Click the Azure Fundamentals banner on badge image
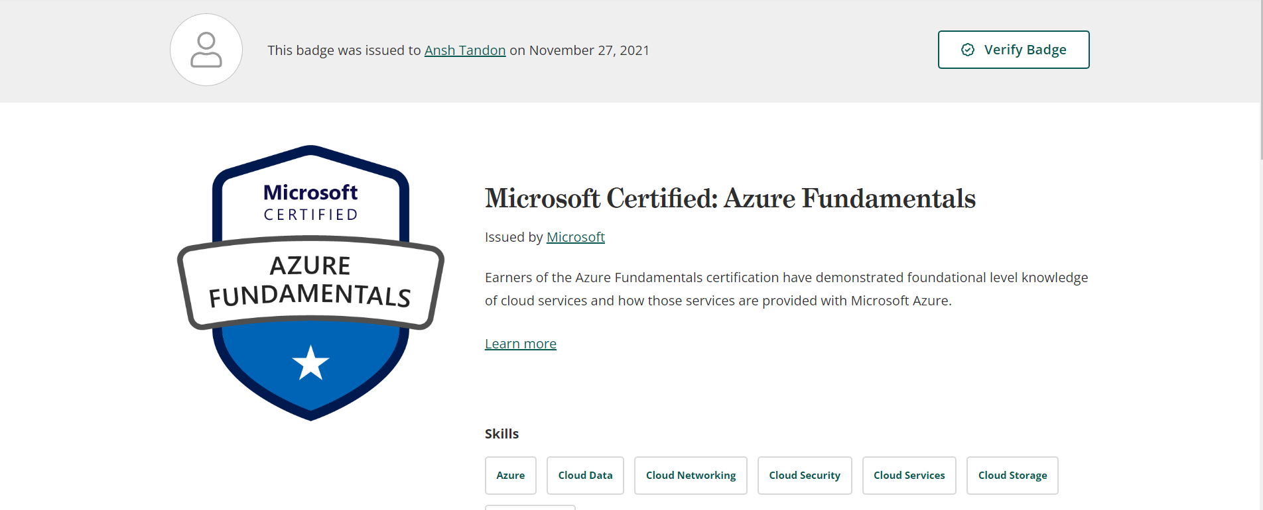This screenshot has width=1263, height=510. [310, 281]
